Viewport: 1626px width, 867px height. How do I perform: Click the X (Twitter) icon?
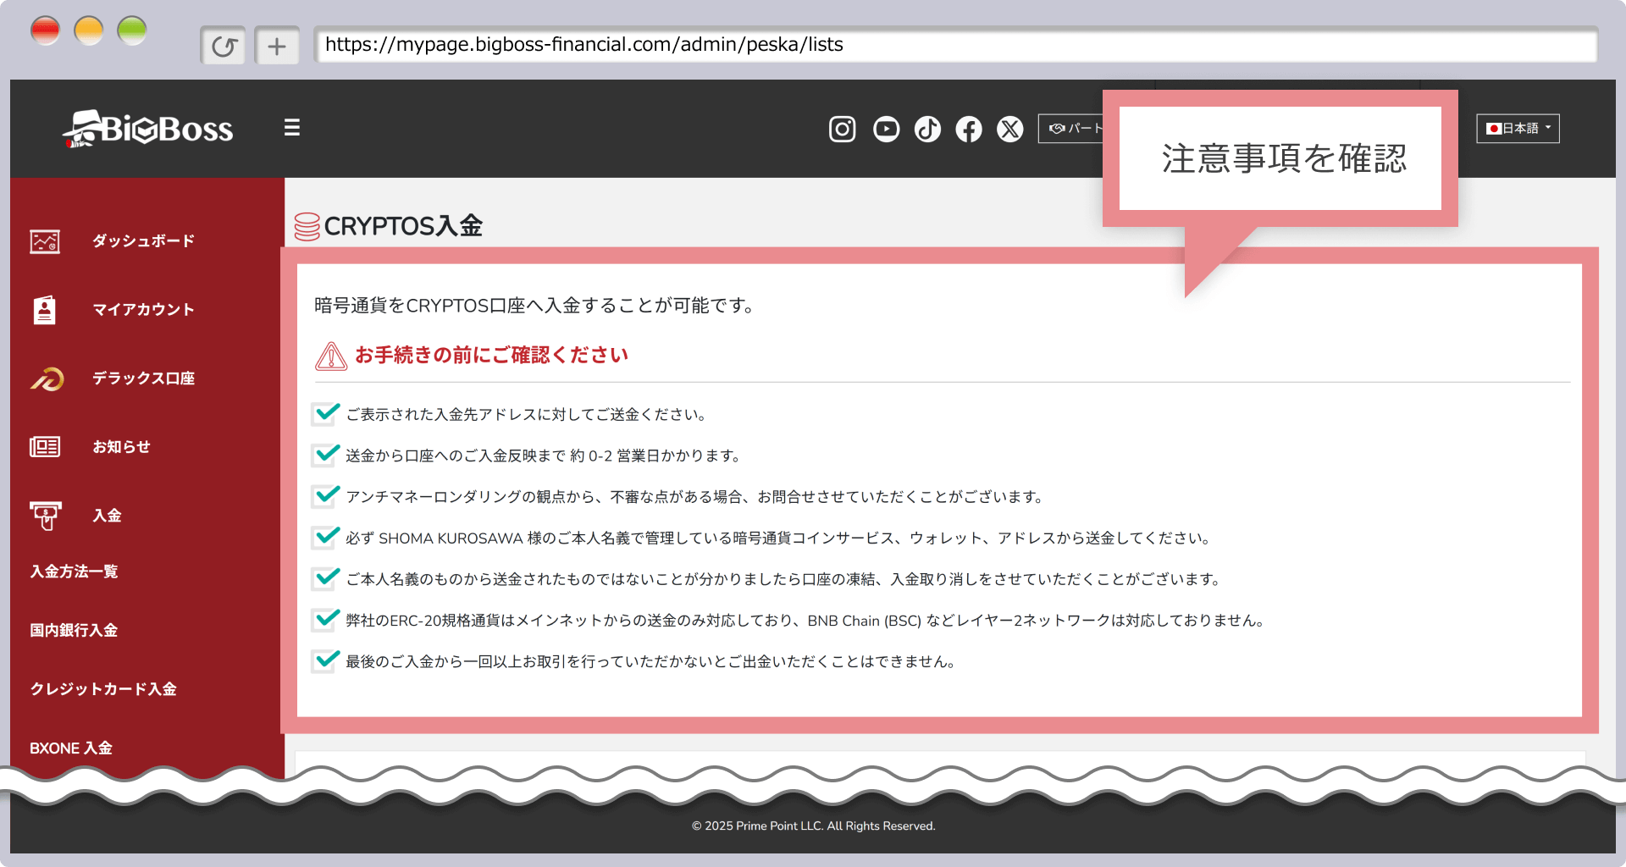tap(1009, 129)
